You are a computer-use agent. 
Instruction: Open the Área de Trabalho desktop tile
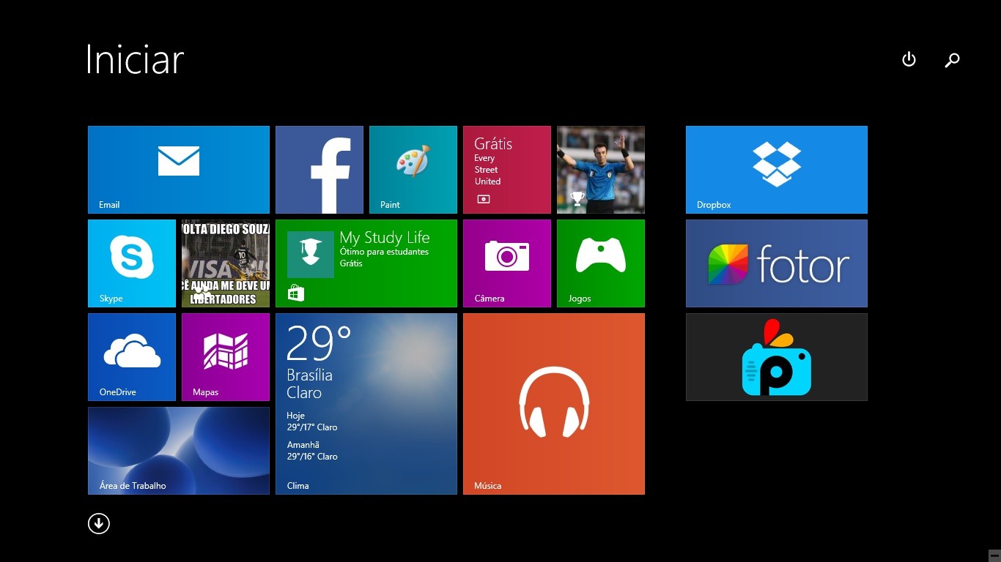pyautogui.click(x=179, y=451)
